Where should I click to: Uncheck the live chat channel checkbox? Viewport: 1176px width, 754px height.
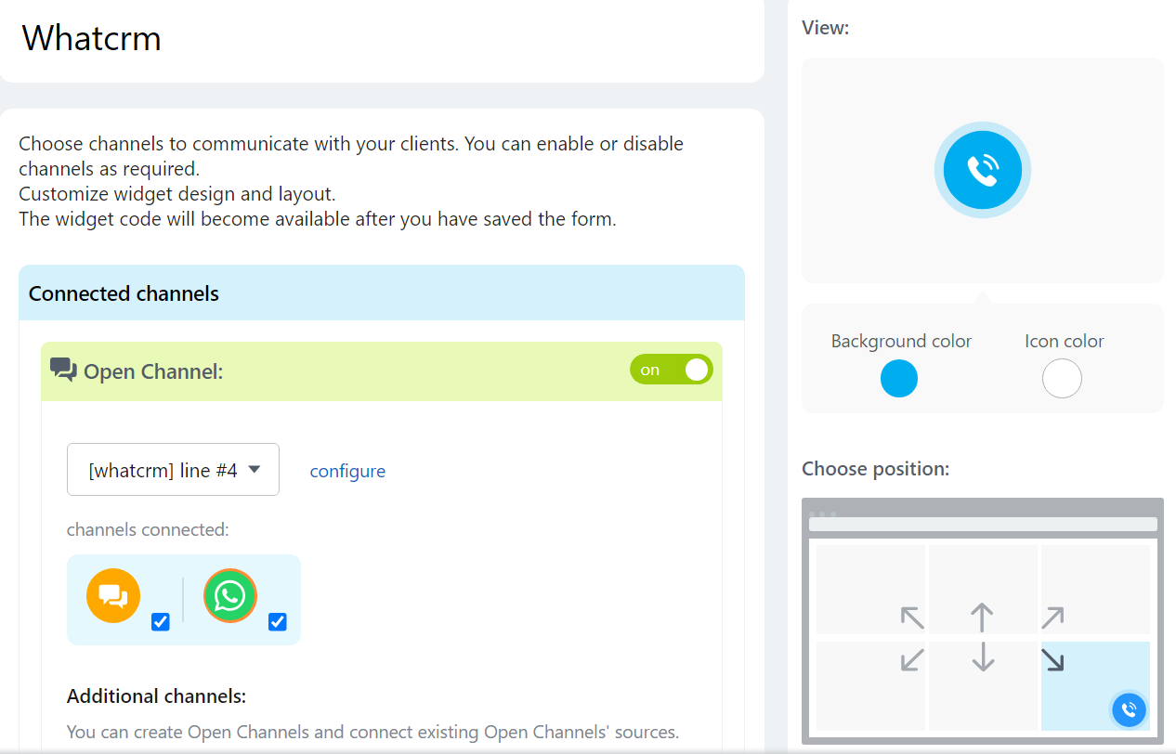[161, 621]
